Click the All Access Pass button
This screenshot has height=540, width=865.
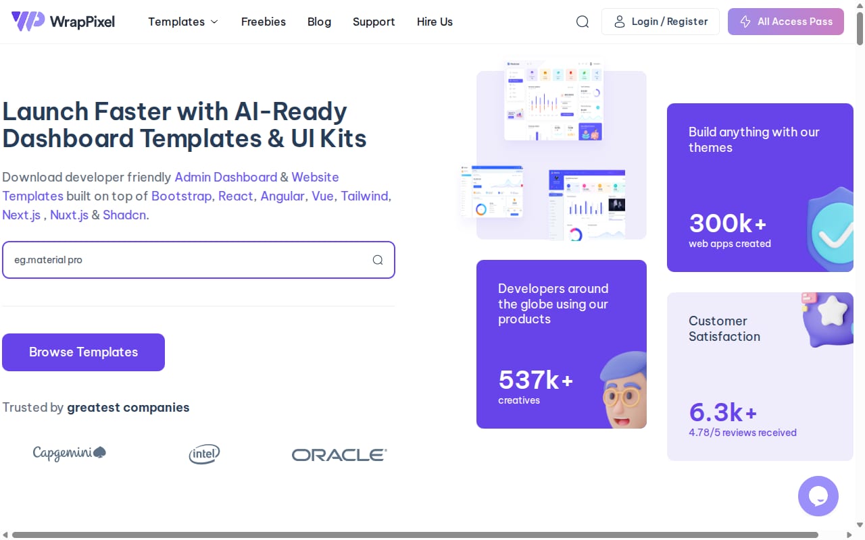click(786, 22)
